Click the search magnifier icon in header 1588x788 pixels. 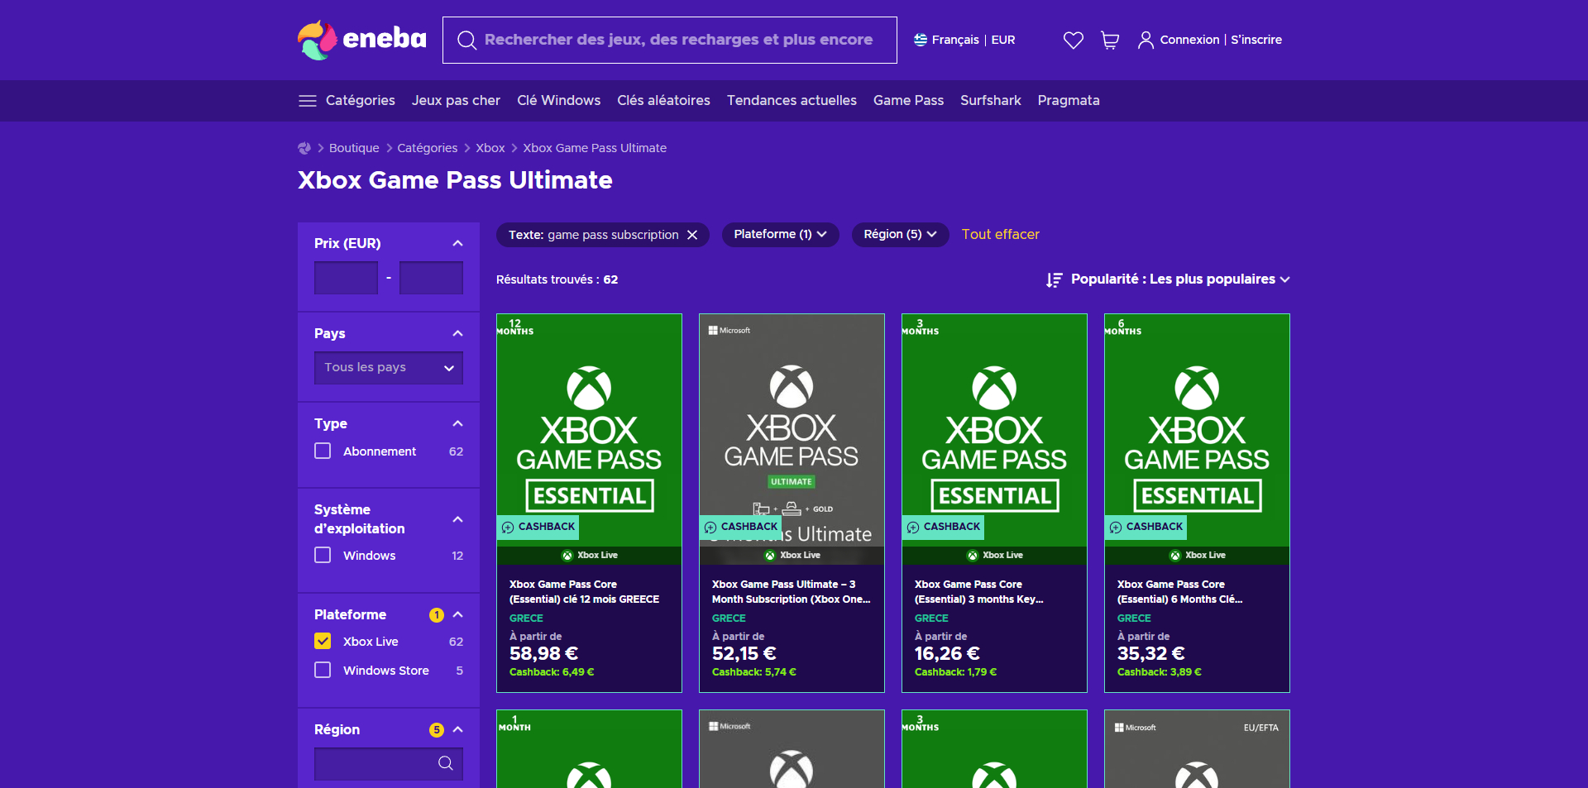click(x=466, y=40)
